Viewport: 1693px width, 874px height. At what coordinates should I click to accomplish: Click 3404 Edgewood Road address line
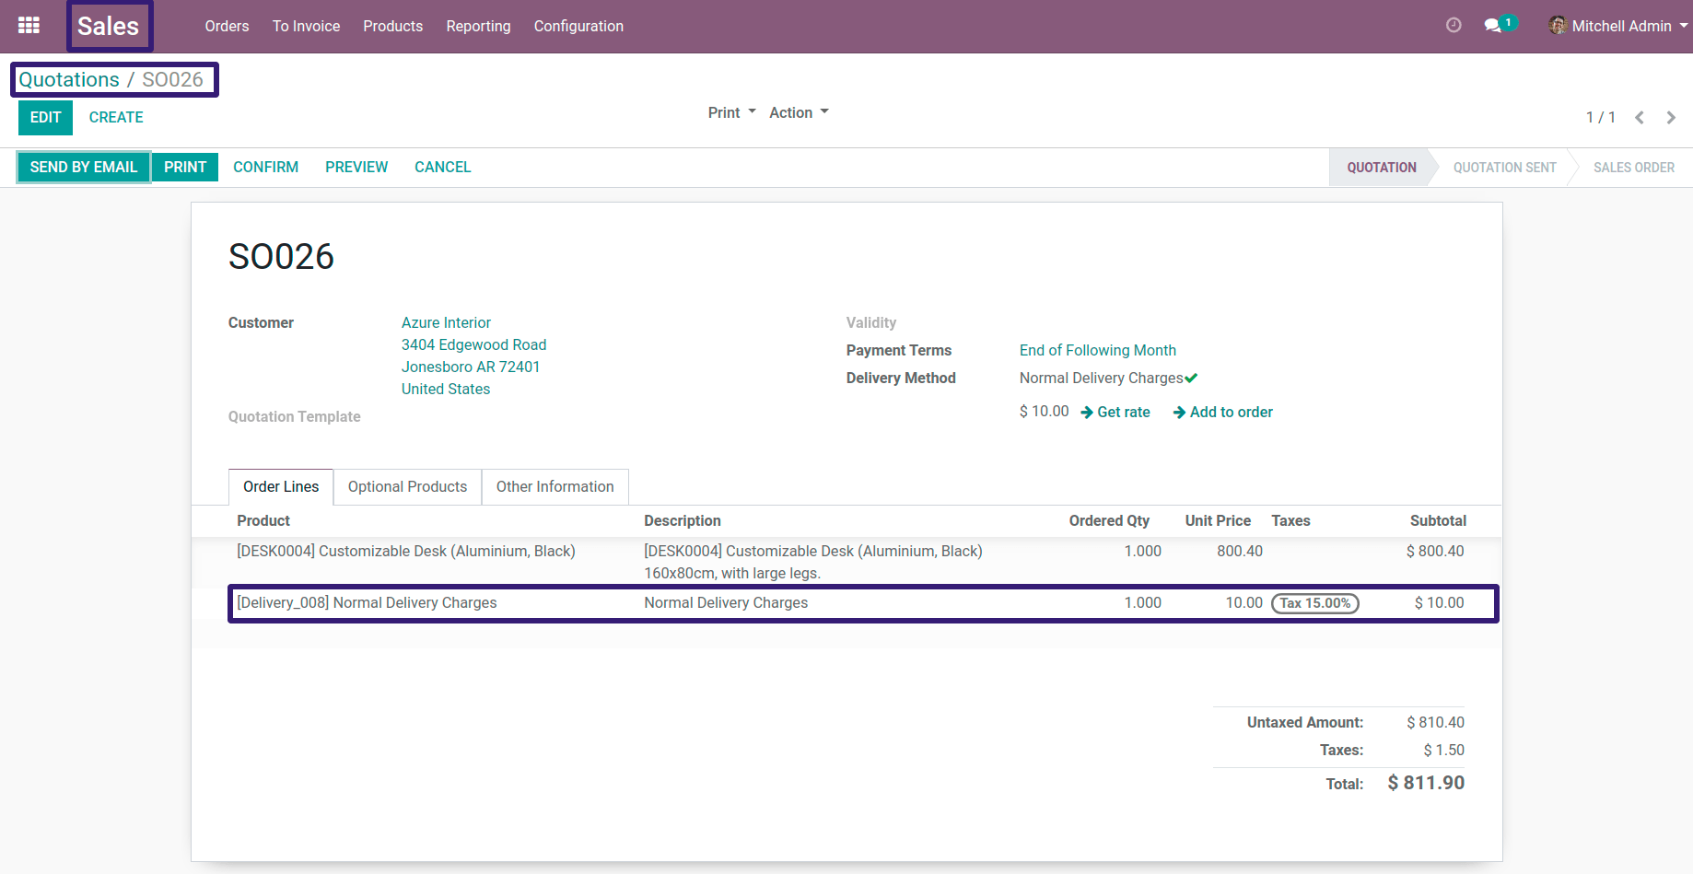tap(473, 345)
